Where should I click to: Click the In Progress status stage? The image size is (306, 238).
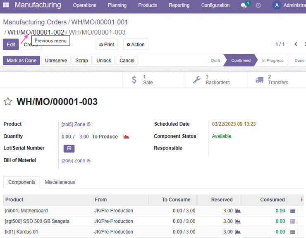(273, 60)
